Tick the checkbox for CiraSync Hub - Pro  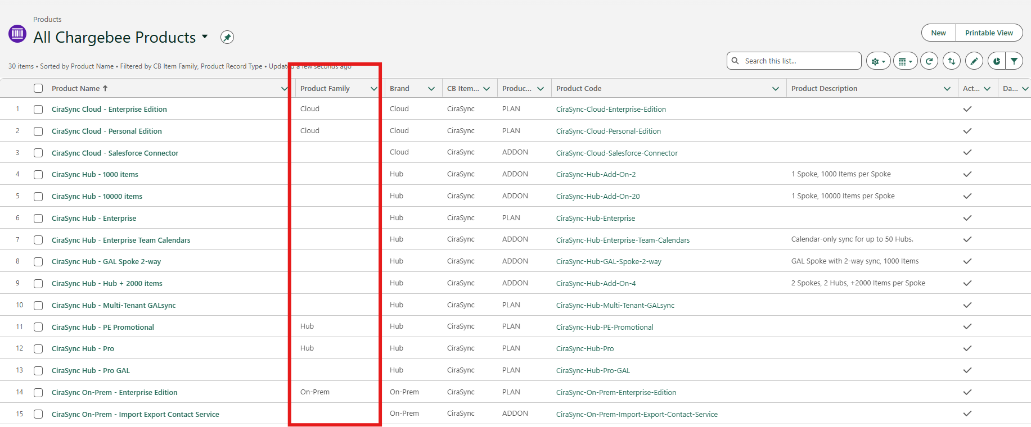(38, 349)
